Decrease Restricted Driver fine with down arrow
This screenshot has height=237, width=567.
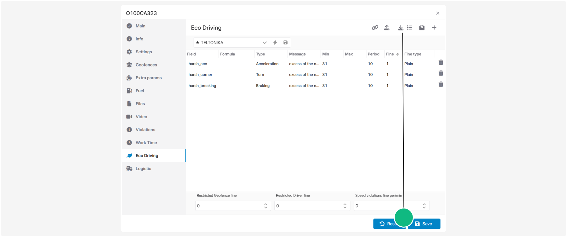click(345, 208)
